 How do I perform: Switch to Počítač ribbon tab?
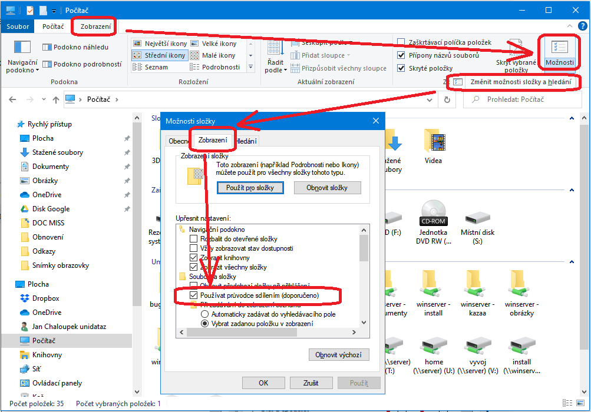[x=53, y=26]
